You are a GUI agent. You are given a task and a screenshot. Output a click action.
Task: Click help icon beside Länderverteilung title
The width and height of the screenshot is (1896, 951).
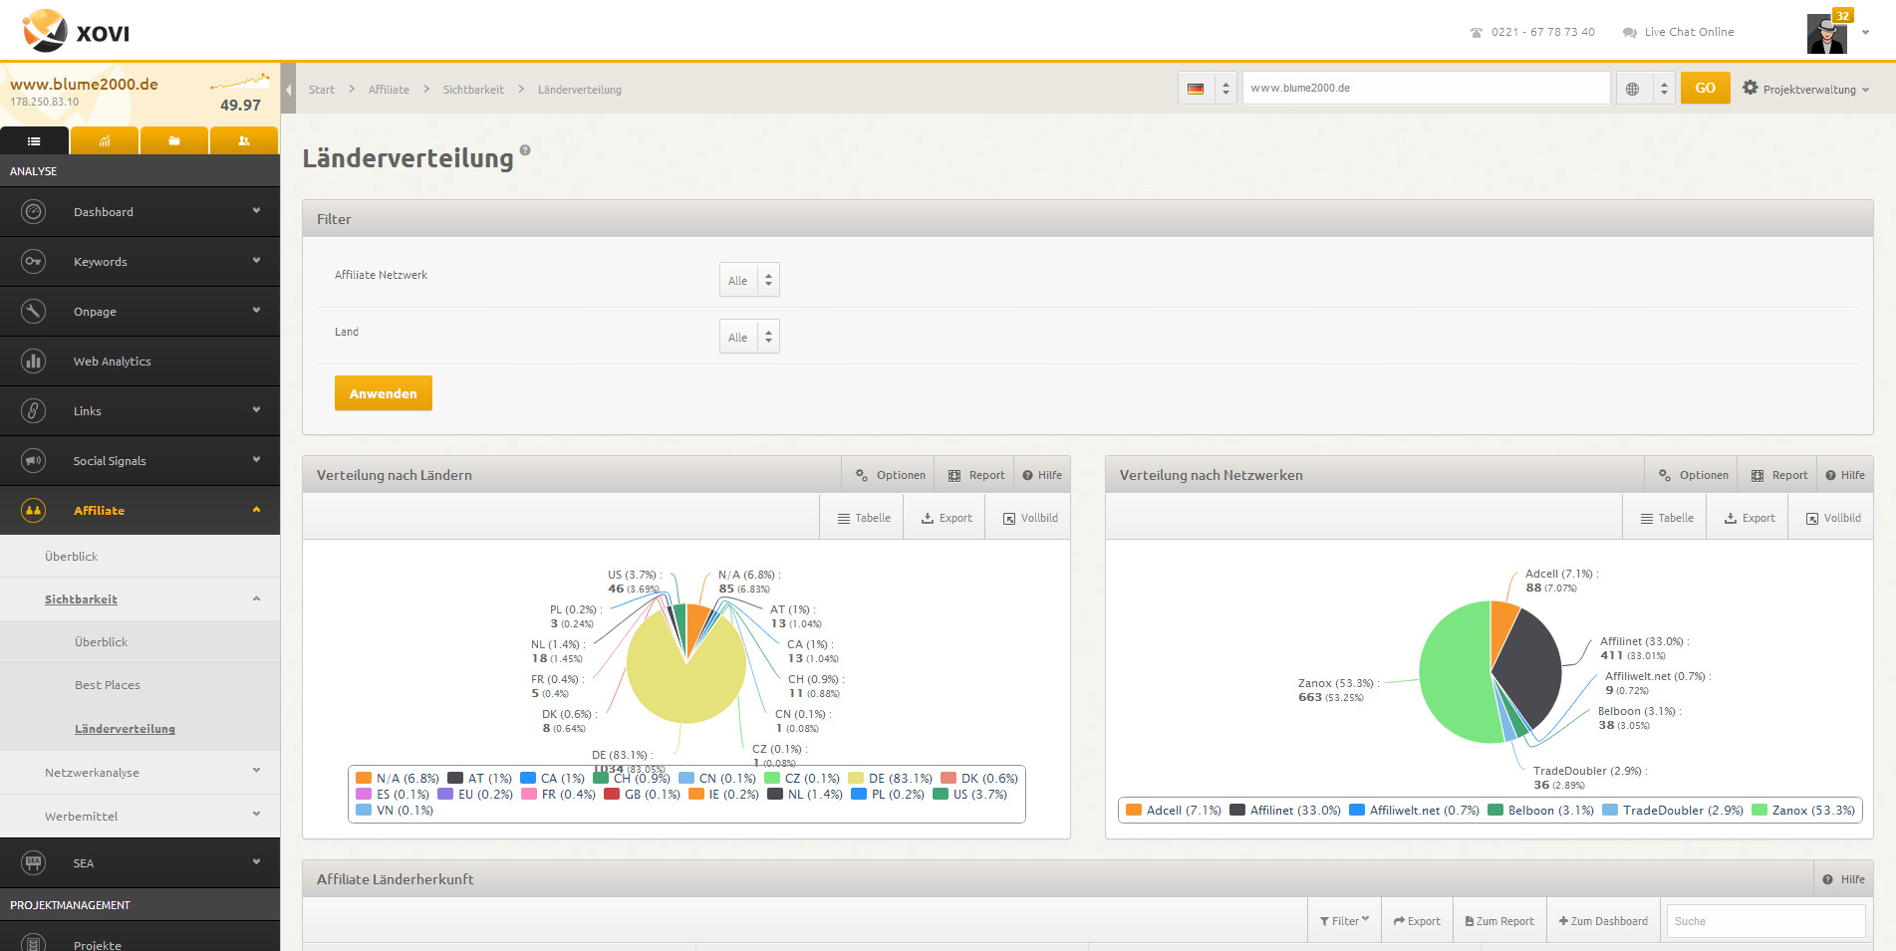[x=525, y=150]
